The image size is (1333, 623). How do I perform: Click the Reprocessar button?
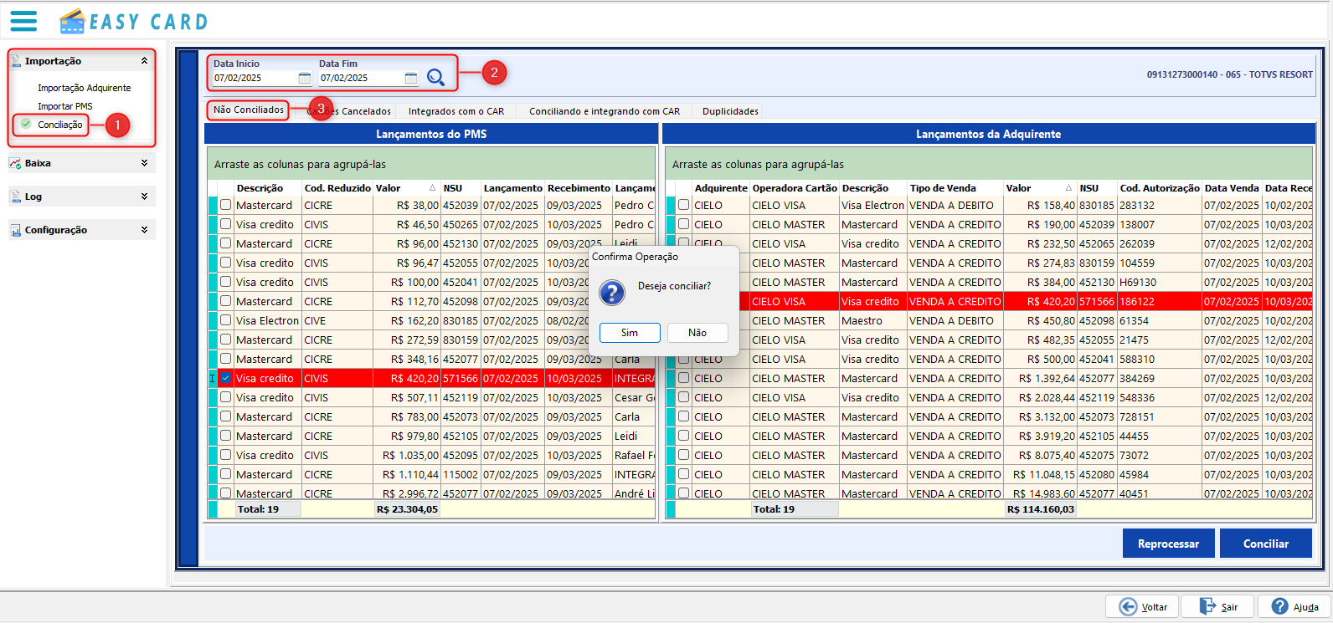point(1169,544)
